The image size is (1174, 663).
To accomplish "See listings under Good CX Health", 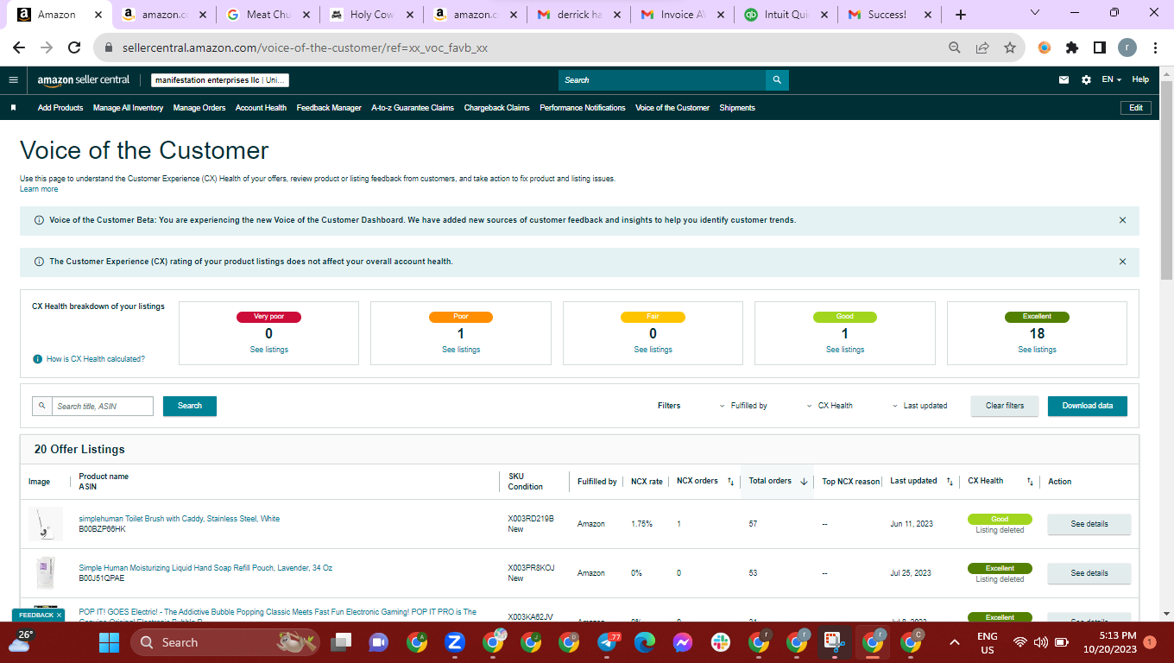I will [x=845, y=350].
